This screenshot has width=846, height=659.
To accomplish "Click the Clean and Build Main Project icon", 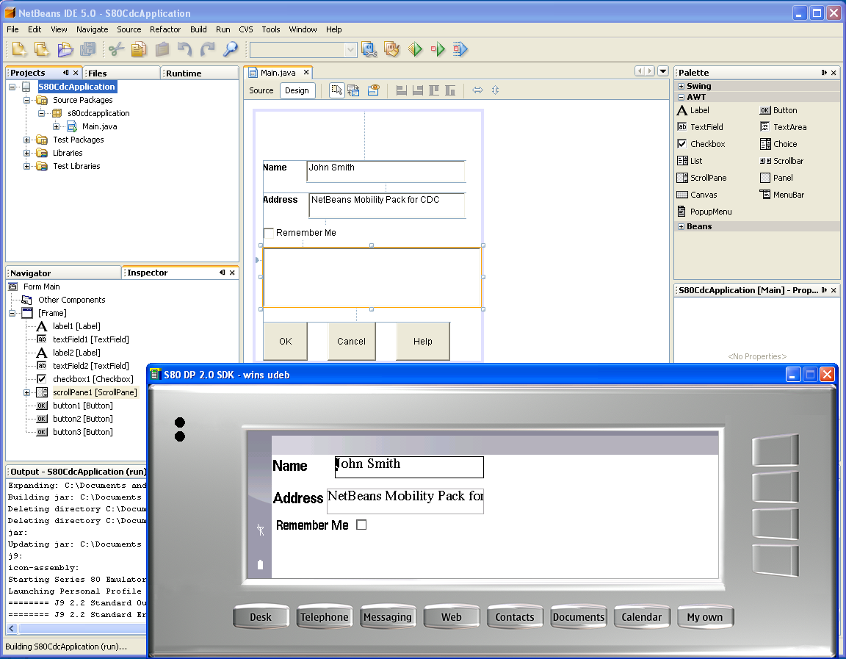I will [x=392, y=50].
